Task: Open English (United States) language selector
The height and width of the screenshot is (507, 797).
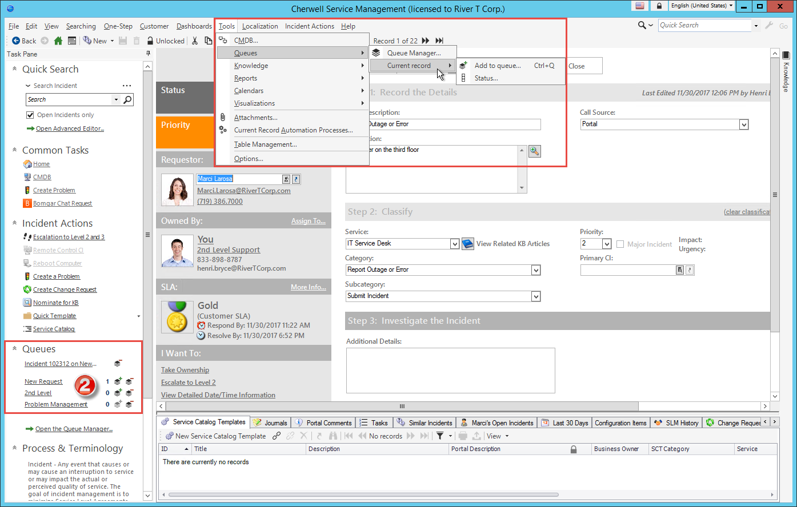Action: tap(702, 5)
